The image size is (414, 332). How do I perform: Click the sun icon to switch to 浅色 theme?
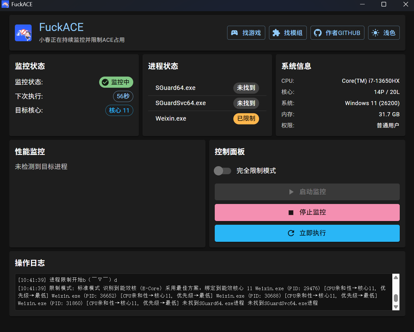point(375,33)
